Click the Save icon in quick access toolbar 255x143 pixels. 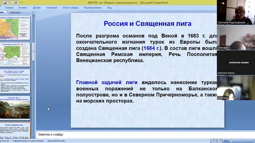5,3
